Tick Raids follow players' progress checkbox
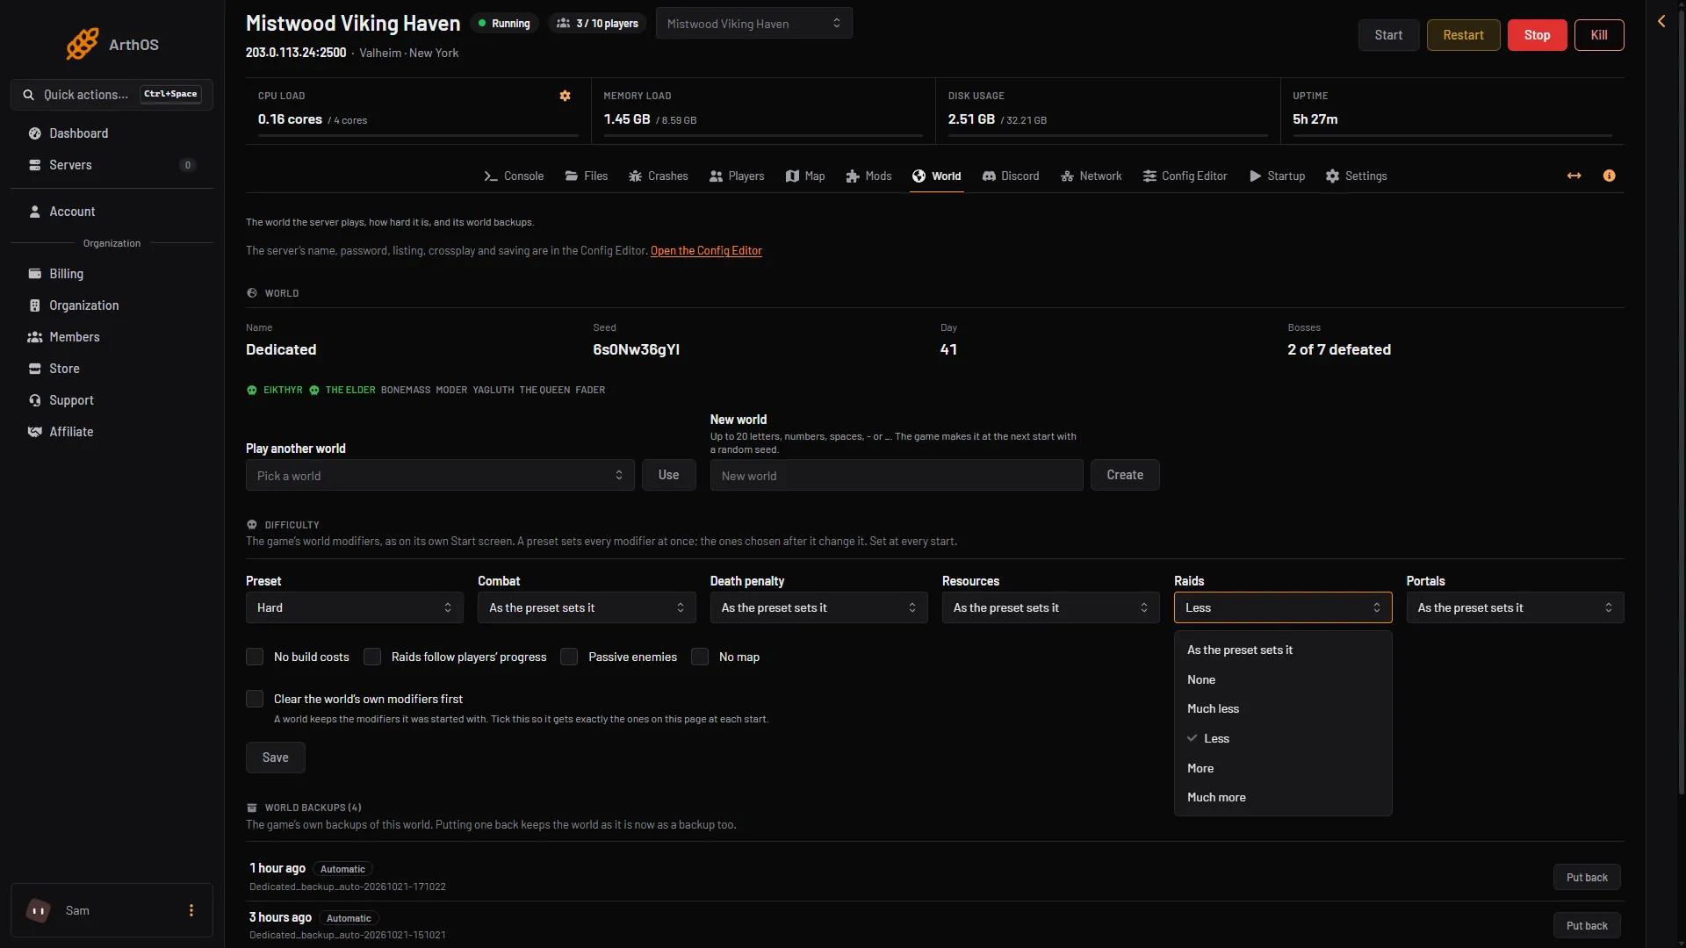Image resolution: width=1686 pixels, height=948 pixels. click(372, 657)
